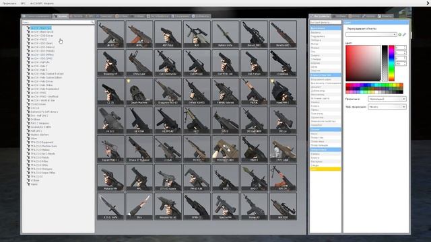Click the rainbow hue slider bar
The image size is (431, 242).
point(391,63)
